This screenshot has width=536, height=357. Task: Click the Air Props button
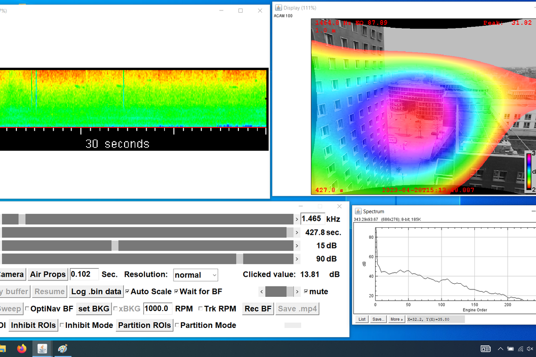(47, 274)
